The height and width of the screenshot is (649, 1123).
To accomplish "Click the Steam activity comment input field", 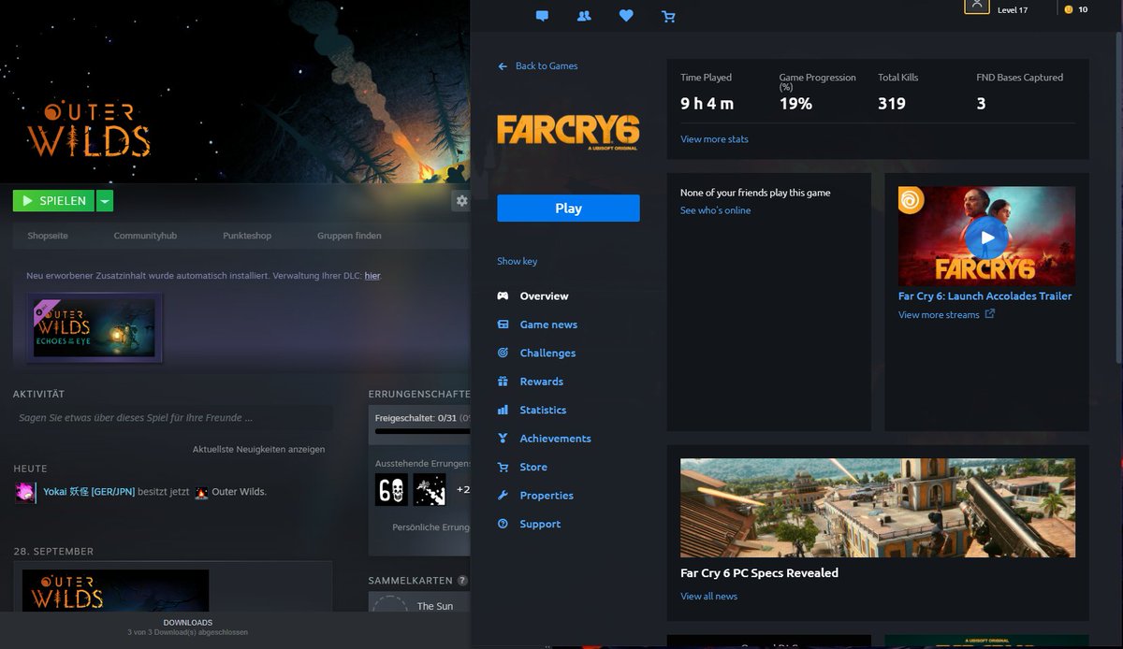I will [173, 418].
